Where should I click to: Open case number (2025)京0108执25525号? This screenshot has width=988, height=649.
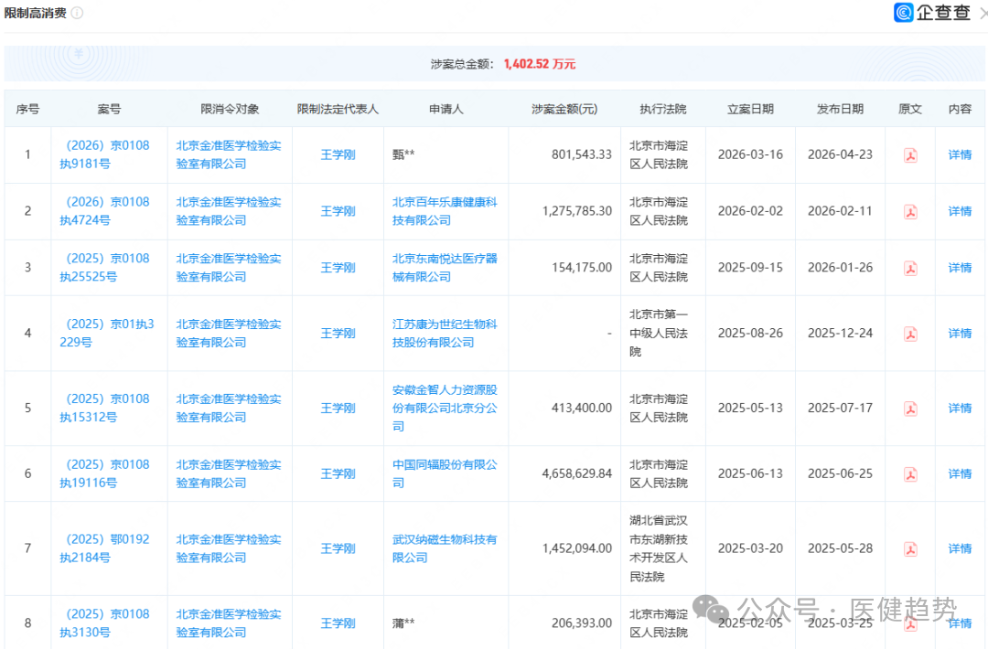tap(105, 268)
